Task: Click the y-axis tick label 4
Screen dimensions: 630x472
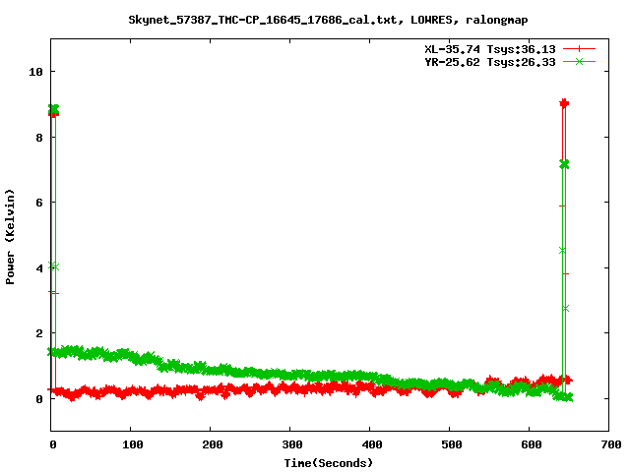Action: tap(39, 268)
